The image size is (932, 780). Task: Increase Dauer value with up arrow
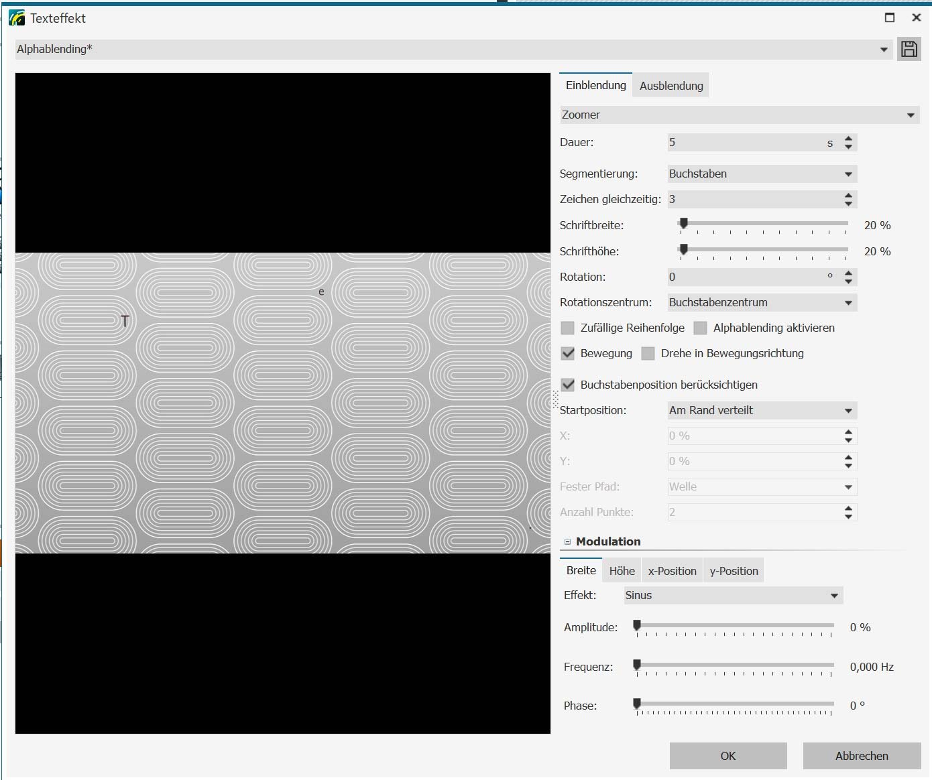point(848,139)
